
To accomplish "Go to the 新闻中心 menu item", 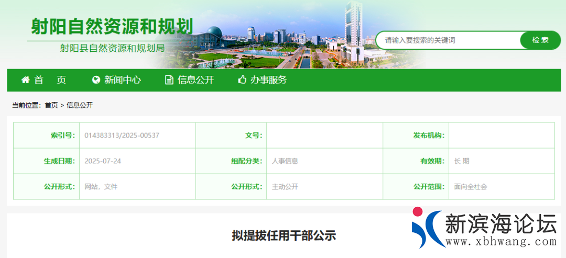I will click(x=123, y=80).
